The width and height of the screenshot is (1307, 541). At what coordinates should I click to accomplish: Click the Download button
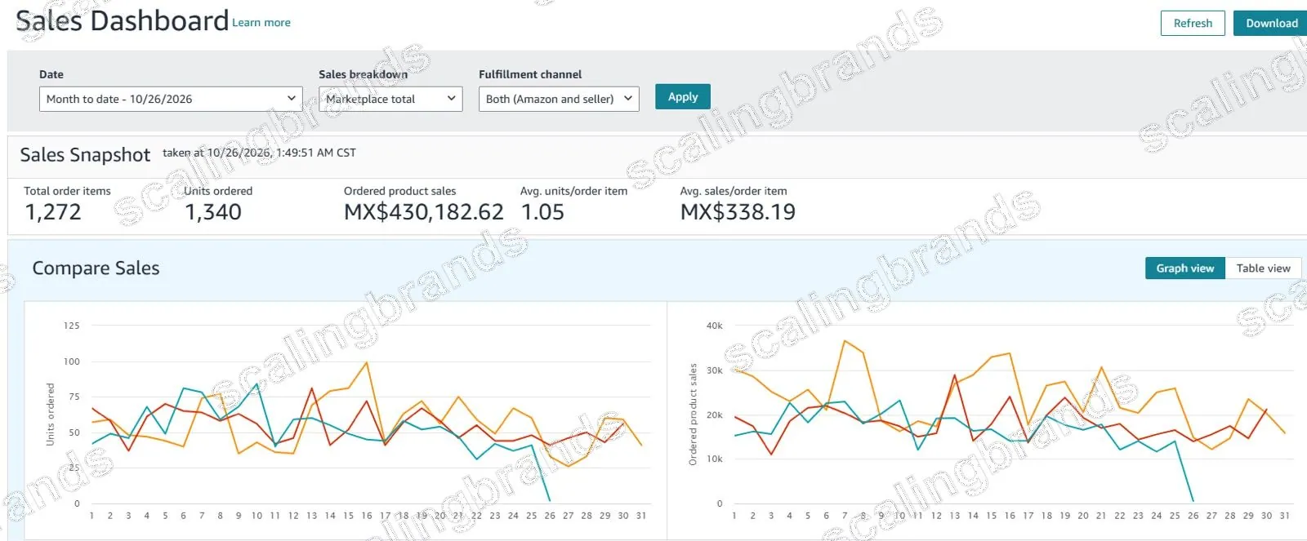tap(1271, 23)
